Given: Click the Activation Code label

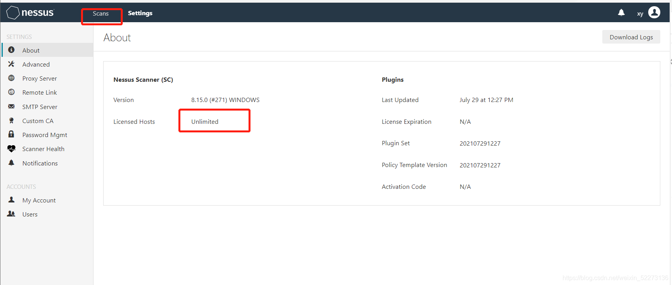Looking at the screenshot, I should point(404,186).
